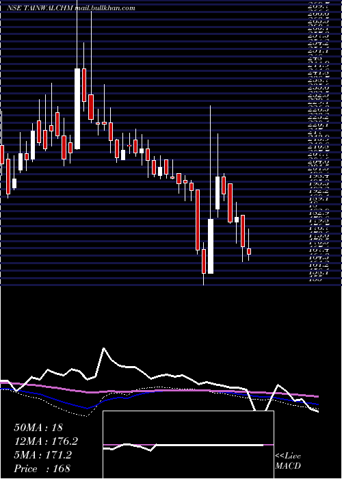Screen dimensions: 342x479
Task: Click the <<Live MACD label
Action: (x=288, y=461)
